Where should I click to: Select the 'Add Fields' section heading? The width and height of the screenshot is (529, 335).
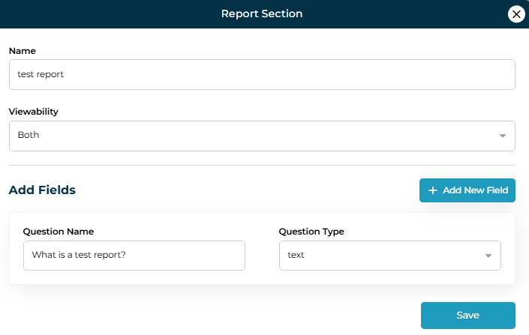[x=42, y=190]
